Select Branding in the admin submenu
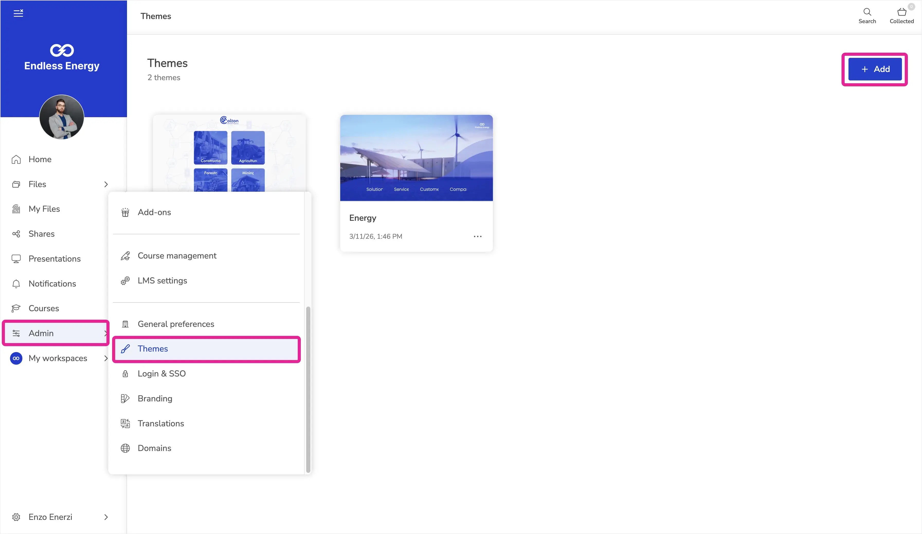 coord(155,399)
